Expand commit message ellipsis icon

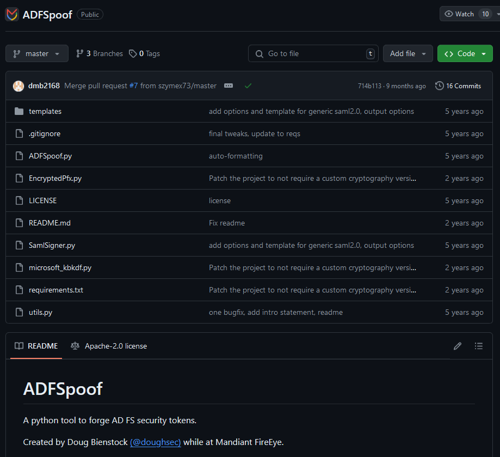point(229,86)
